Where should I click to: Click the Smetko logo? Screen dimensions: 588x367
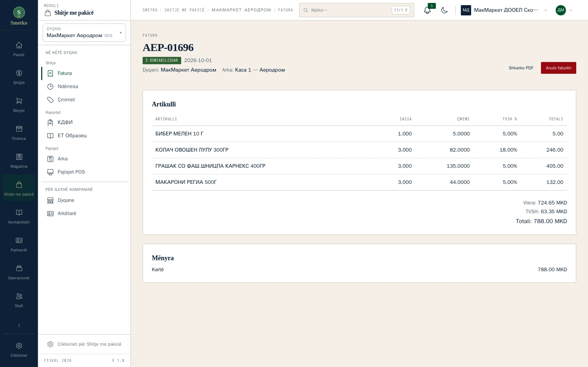[x=19, y=16]
